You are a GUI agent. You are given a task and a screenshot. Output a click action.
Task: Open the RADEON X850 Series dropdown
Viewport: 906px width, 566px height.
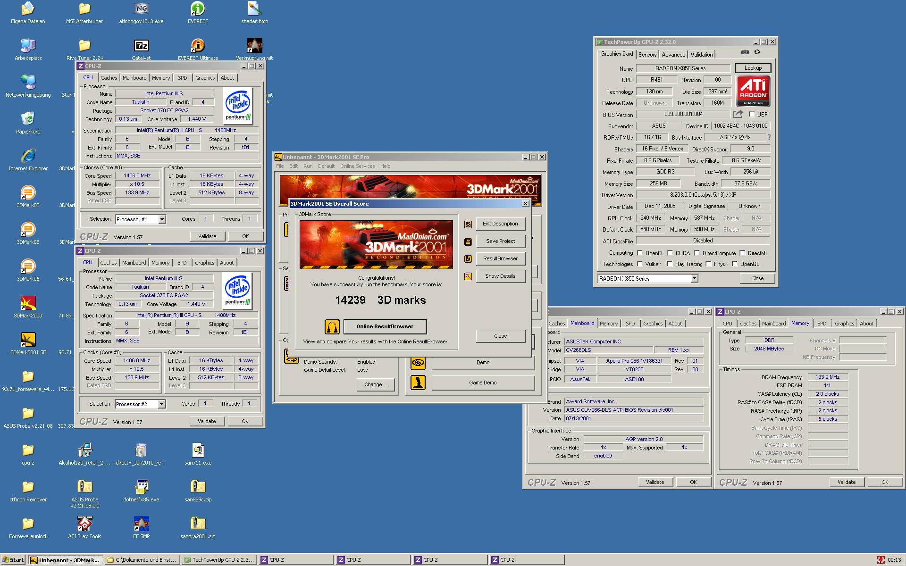[x=694, y=279]
